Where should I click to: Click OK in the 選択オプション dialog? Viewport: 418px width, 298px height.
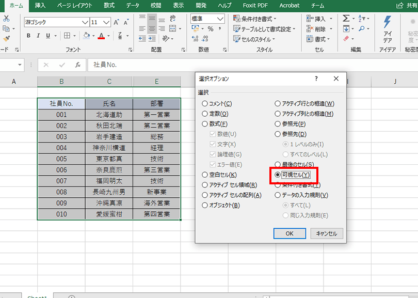(290, 233)
